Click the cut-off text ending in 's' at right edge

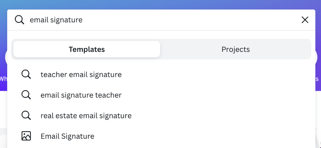click(317, 79)
